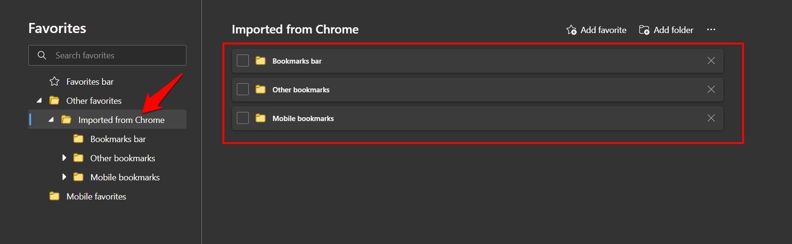Remove Mobile bookmarks with its X icon
The width and height of the screenshot is (792, 244).
pyautogui.click(x=711, y=118)
